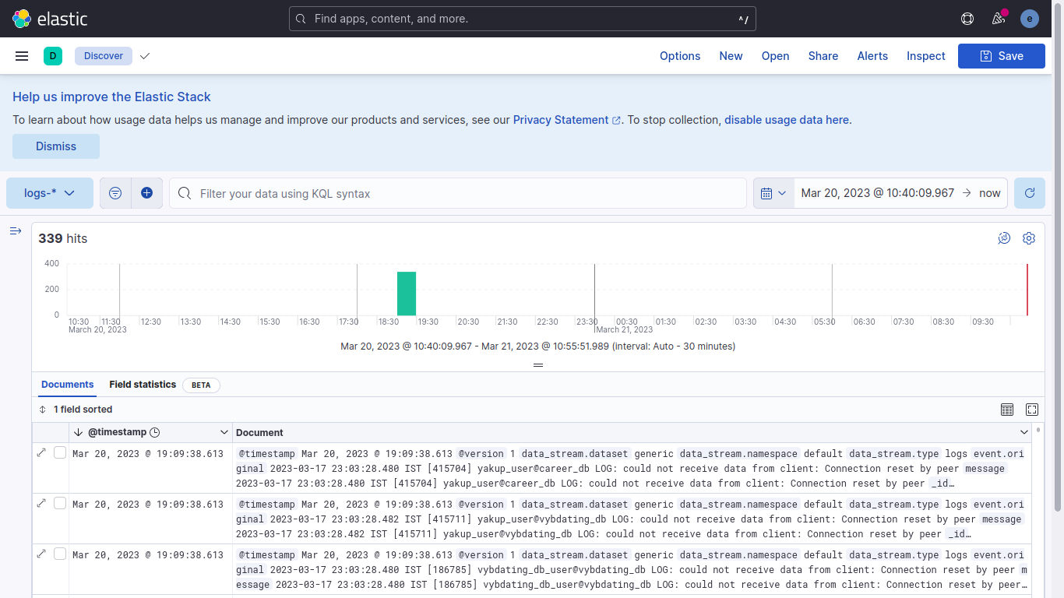Viewport: 1064px width, 598px height.
Task: Refresh the query results
Action: (1030, 193)
